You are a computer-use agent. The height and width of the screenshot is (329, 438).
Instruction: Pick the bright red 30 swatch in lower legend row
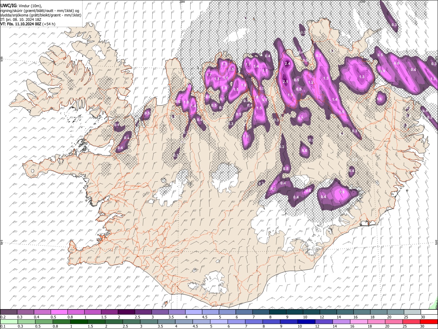pos(429,321)
